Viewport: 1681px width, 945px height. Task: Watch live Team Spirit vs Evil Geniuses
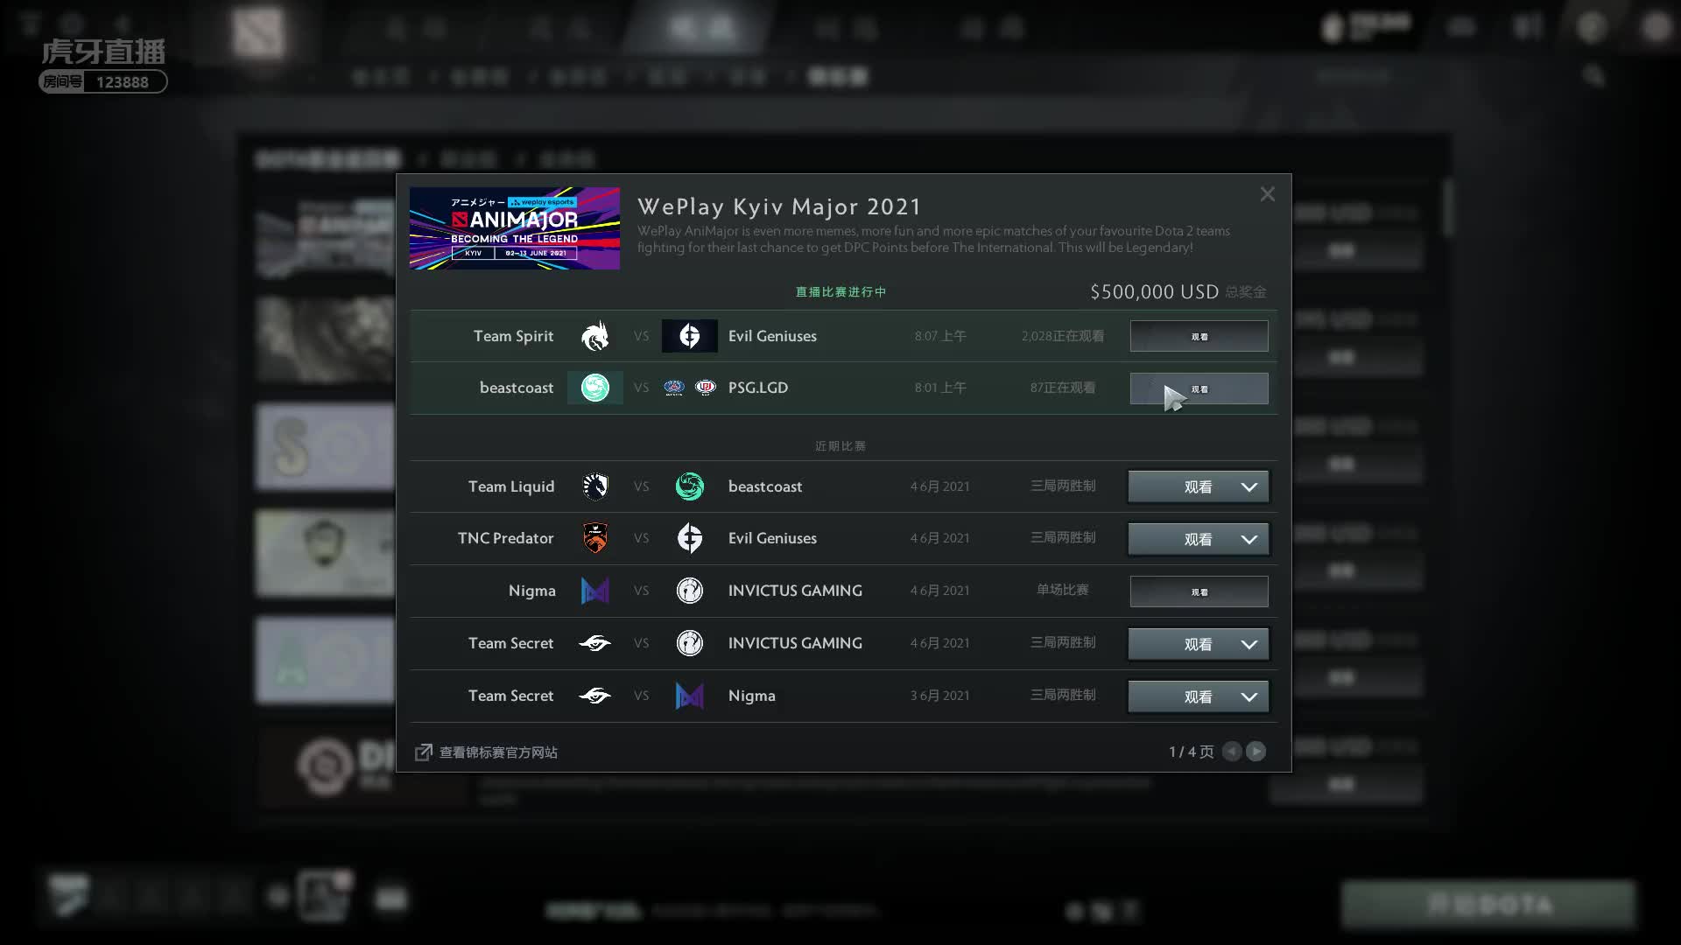click(x=1199, y=336)
